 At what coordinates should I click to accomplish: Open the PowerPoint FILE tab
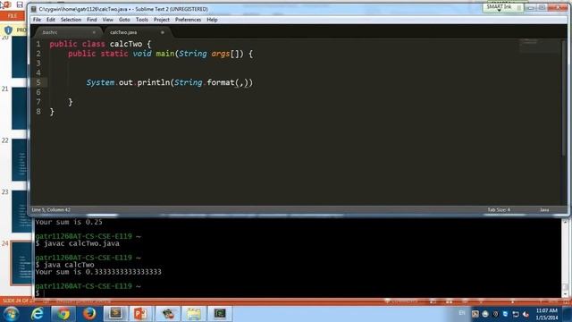[13, 16]
